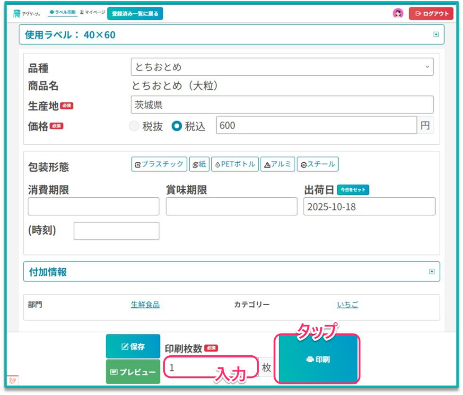Open the 品種 dropdown
The height and width of the screenshot is (395, 463).
pos(282,67)
